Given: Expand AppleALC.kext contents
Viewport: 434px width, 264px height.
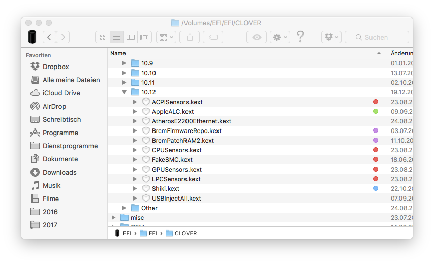Looking at the screenshot, I should pos(135,112).
